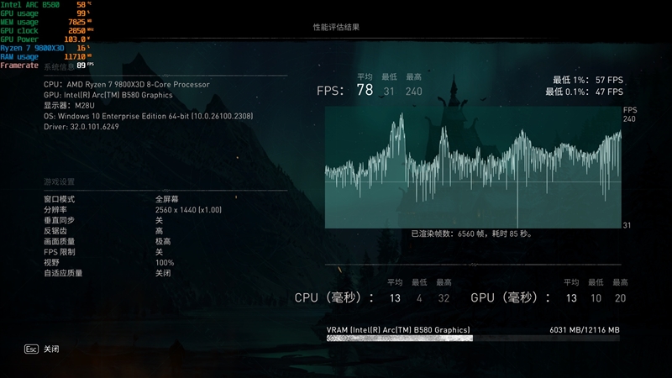Click the 关闭 adaptive quality value

(x=163, y=273)
